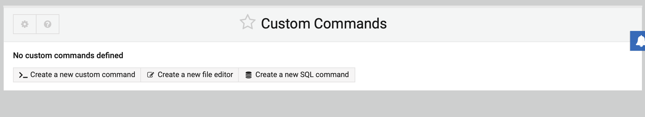Click the "file editor" label text
The image size is (645, 117).
[217, 75]
